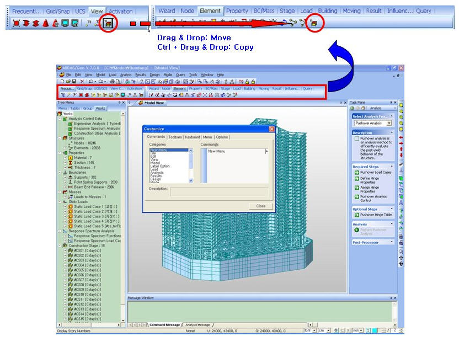
Task: Click the Pushover Load Cases step icon
Action: (x=357, y=173)
